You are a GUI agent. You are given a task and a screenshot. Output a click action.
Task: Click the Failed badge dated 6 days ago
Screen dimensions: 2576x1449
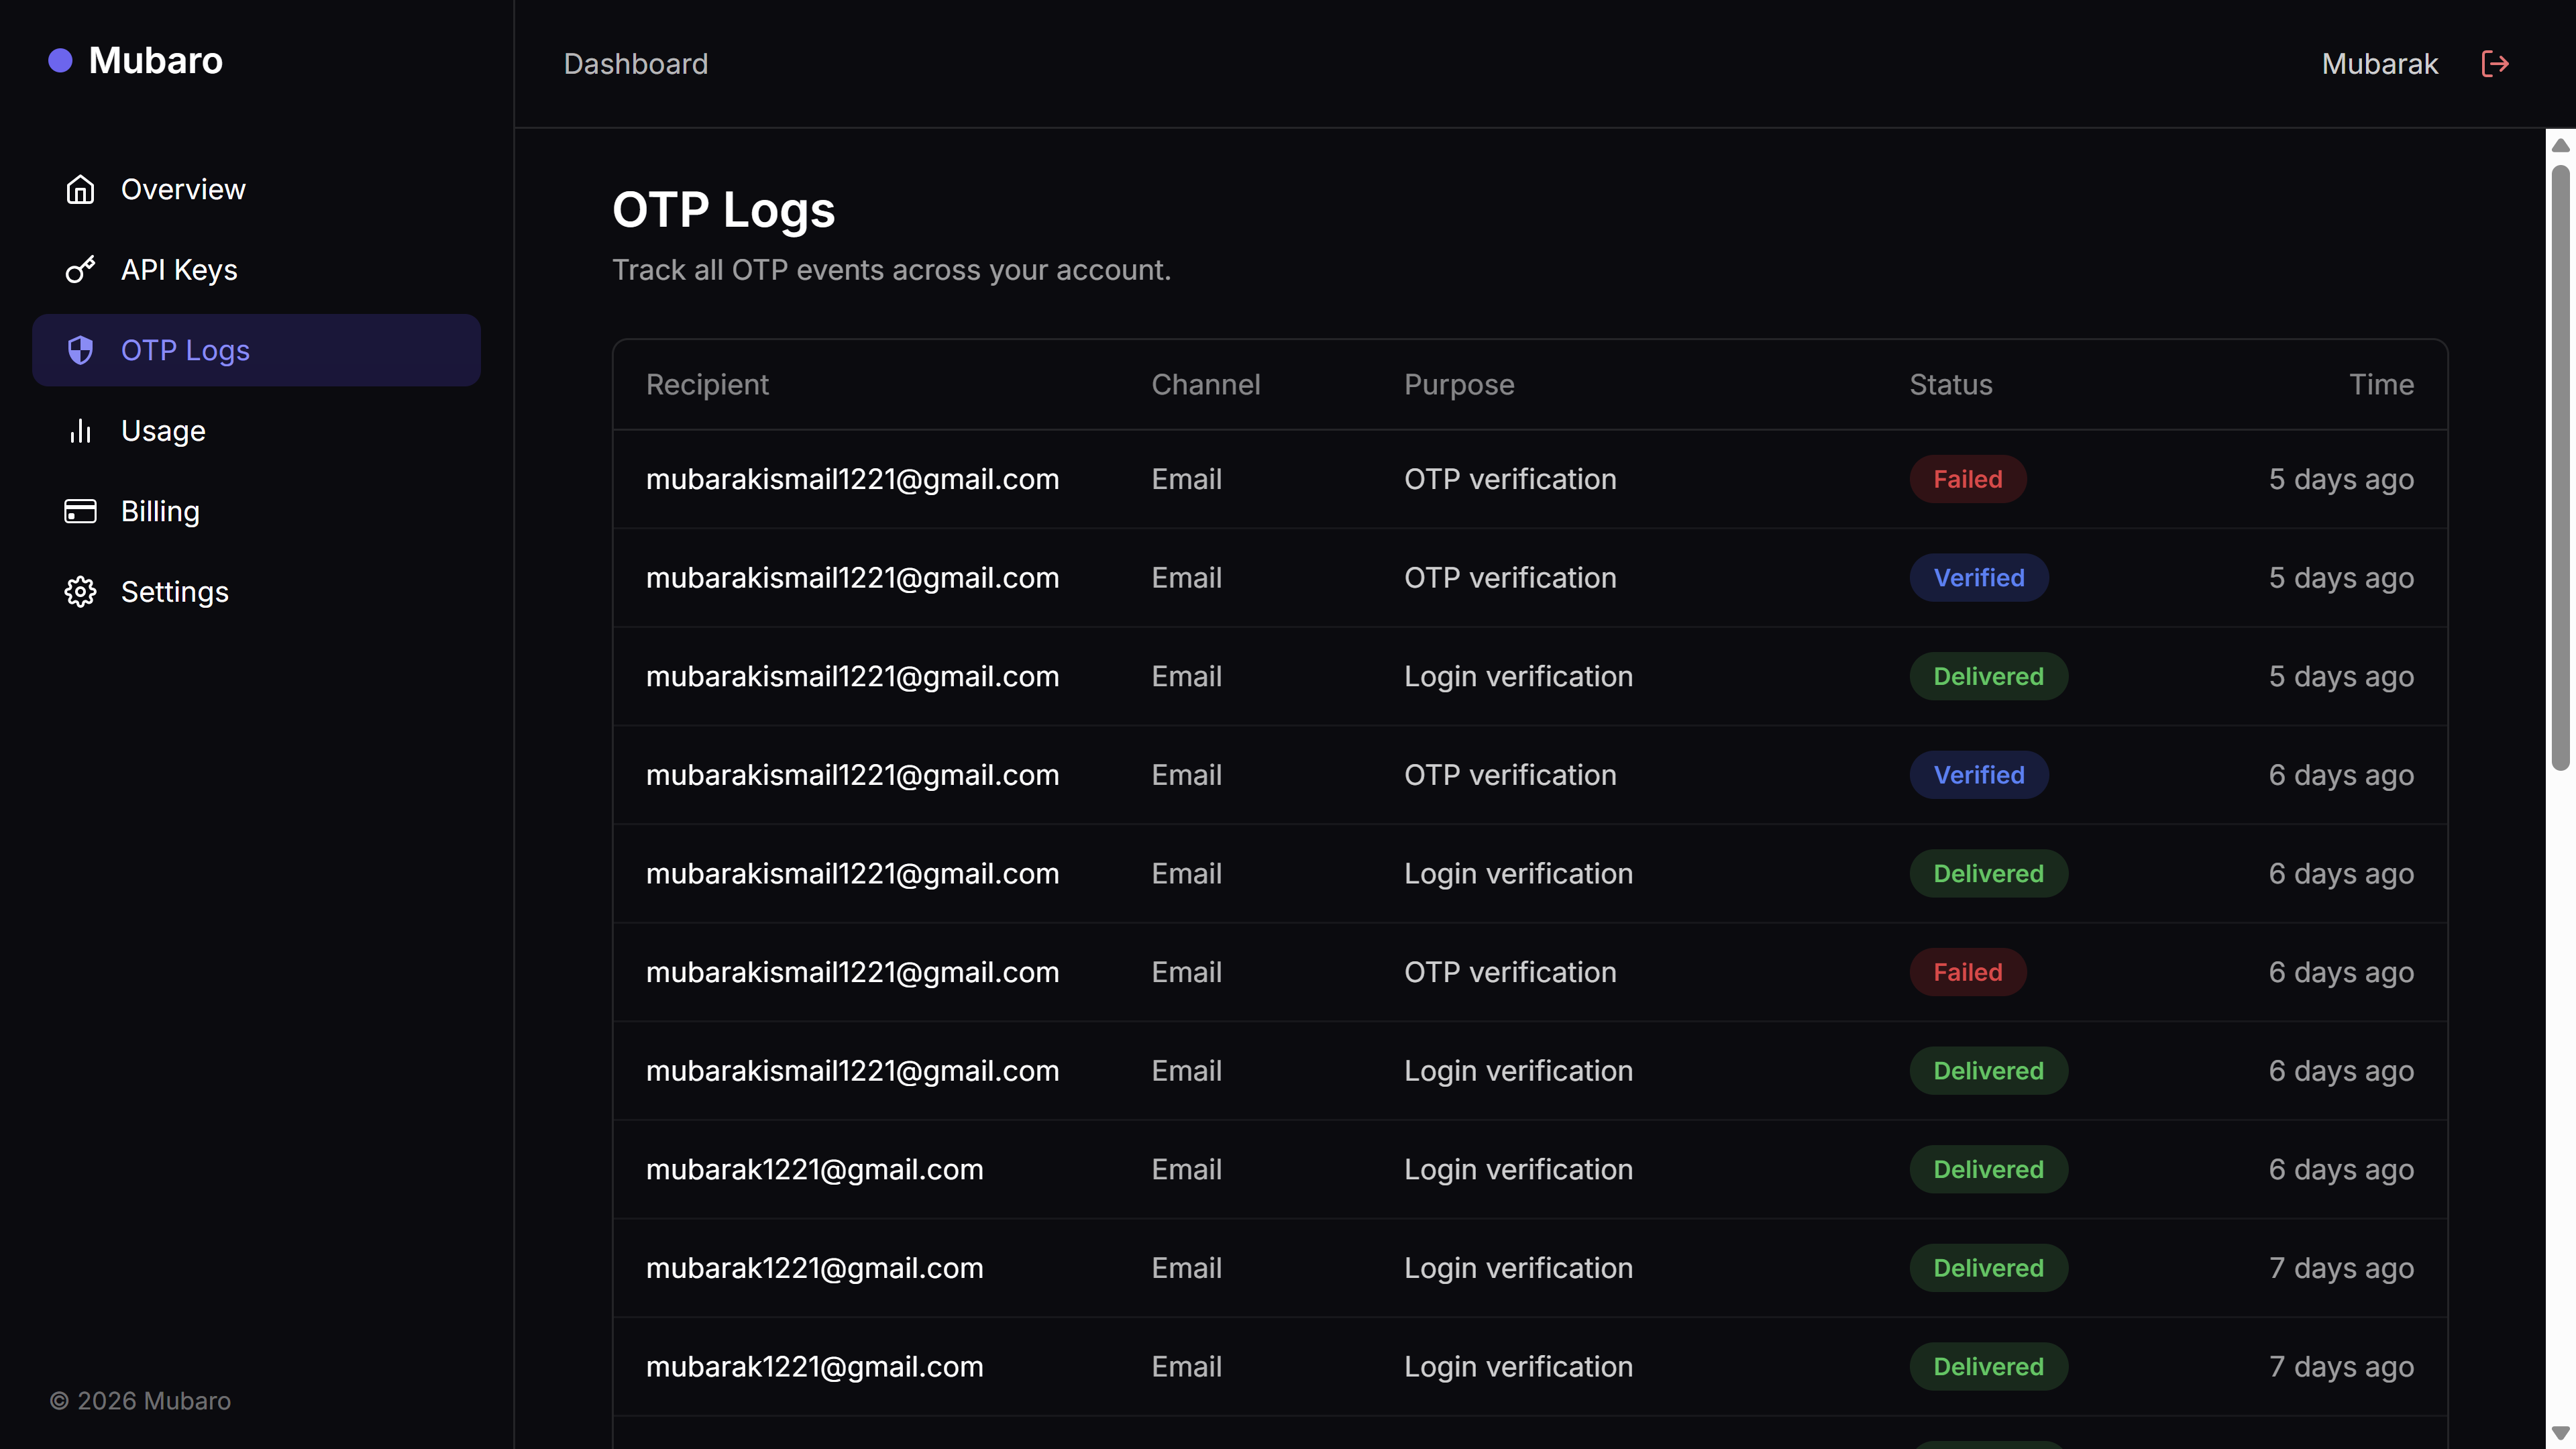point(1968,972)
